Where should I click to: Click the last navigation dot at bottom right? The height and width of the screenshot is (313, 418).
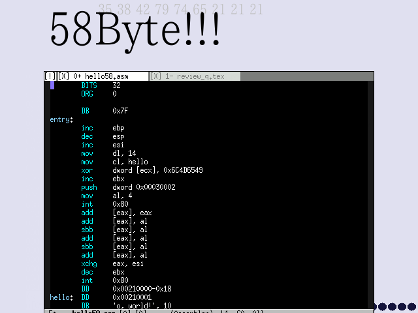[411, 306]
